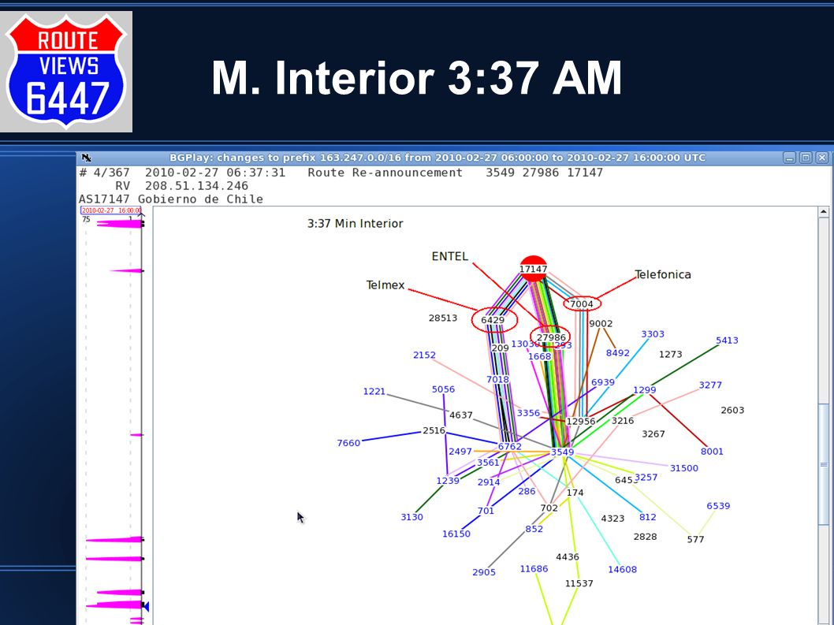Image resolution: width=834 pixels, height=625 pixels.
Task: Click AS node 1668
Action: pyautogui.click(x=539, y=356)
